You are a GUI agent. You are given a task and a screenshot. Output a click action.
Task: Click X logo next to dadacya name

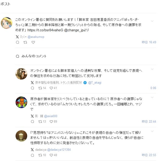[x=32, y=150]
